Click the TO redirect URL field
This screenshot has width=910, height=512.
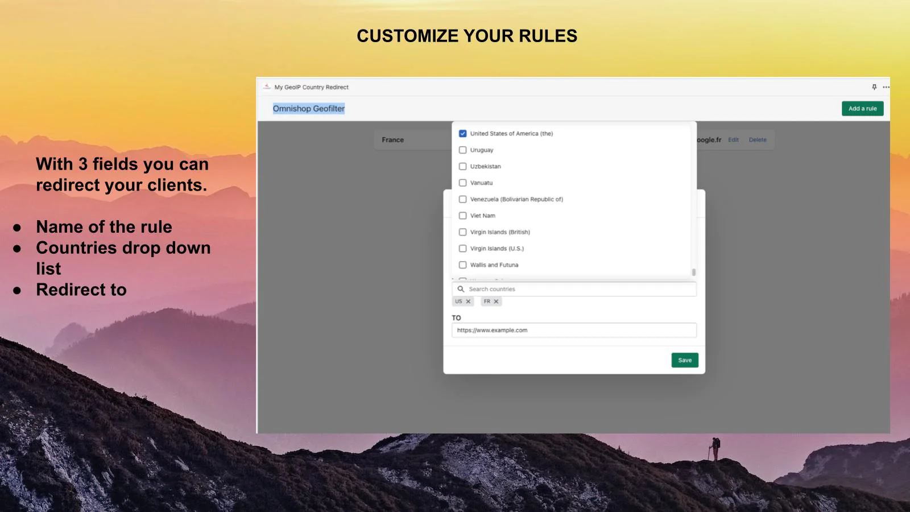pos(574,331)
